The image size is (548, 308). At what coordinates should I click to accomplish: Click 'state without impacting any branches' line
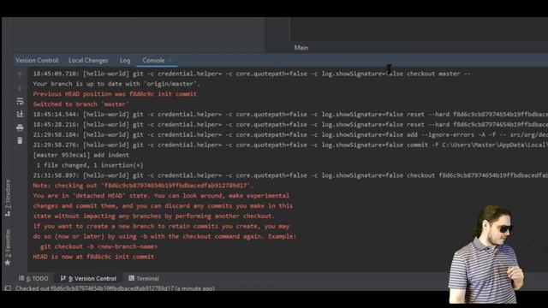coord(154,216)
